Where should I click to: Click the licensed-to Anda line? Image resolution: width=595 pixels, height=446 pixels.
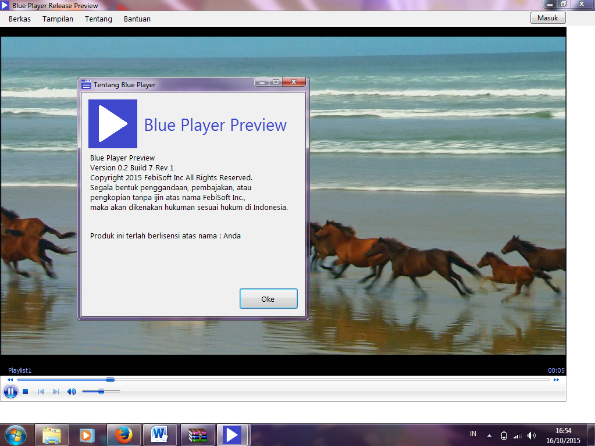coord(165,236)
